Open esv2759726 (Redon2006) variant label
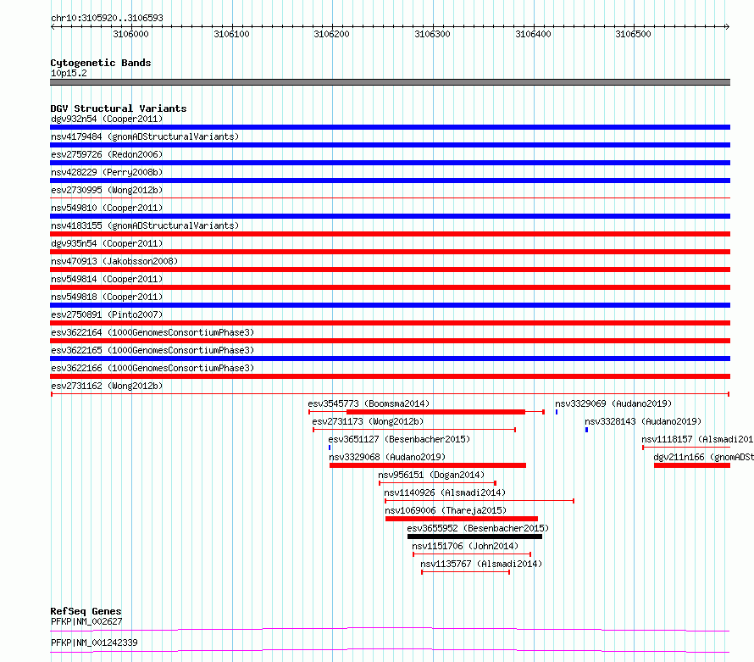The height and width of the screenshot is (662, 754). (107, 154)
